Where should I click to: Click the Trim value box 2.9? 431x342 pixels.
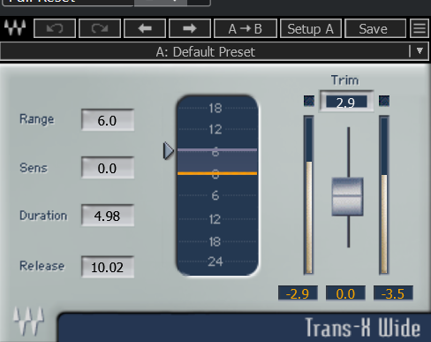click(x=346, y=102)
